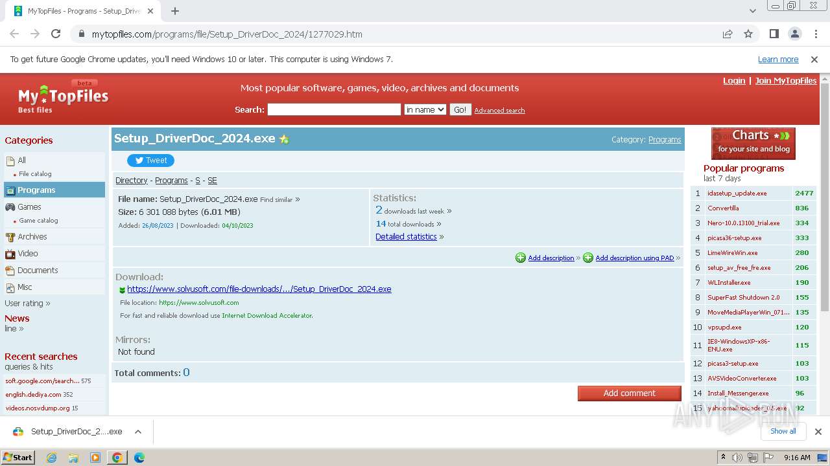Screen dimensions: 830x466
Task: Close the downloads bar
Action: coord(818,432)
